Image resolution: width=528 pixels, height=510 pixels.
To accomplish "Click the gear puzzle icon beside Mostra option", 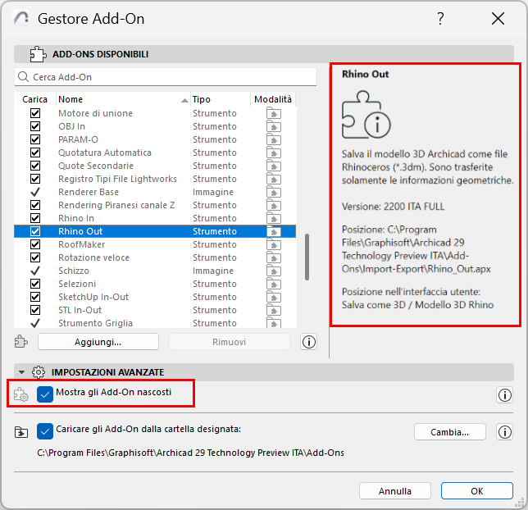I will click(x=21, y=394).
